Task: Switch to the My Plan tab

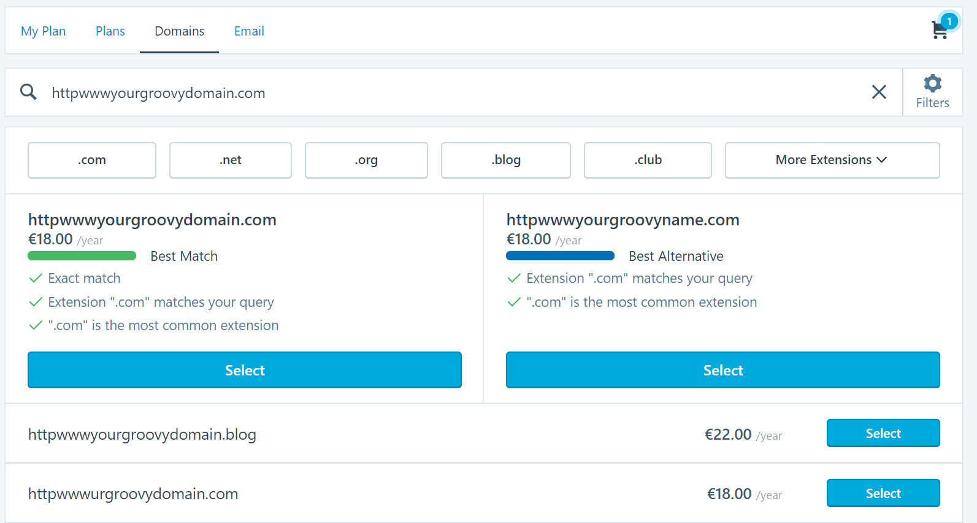Action: point(43,31)
